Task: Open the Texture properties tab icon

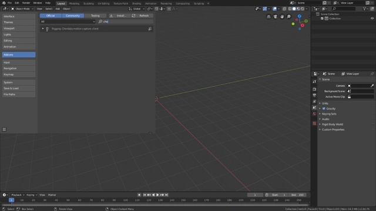Action: 314,124
